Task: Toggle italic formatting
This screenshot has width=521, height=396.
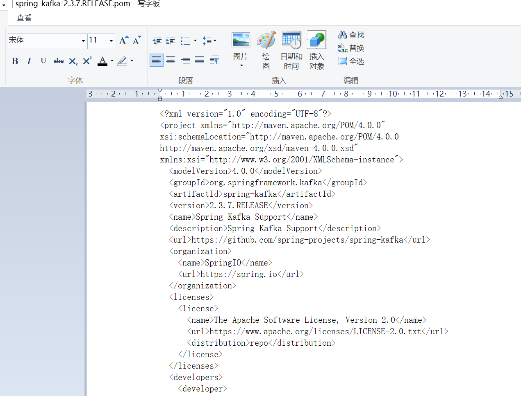Action: click(29, 61)
